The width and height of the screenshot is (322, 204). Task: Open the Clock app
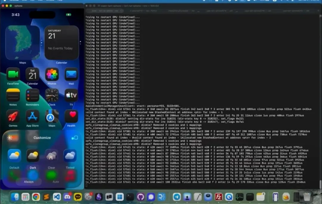coord(52,95)
